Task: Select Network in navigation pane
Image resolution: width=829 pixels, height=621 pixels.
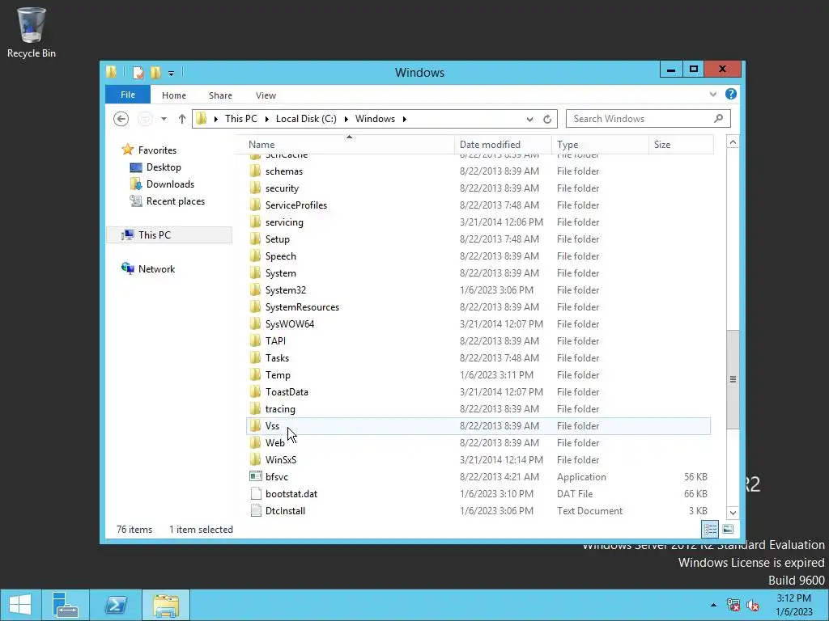Action: [156, 268]
